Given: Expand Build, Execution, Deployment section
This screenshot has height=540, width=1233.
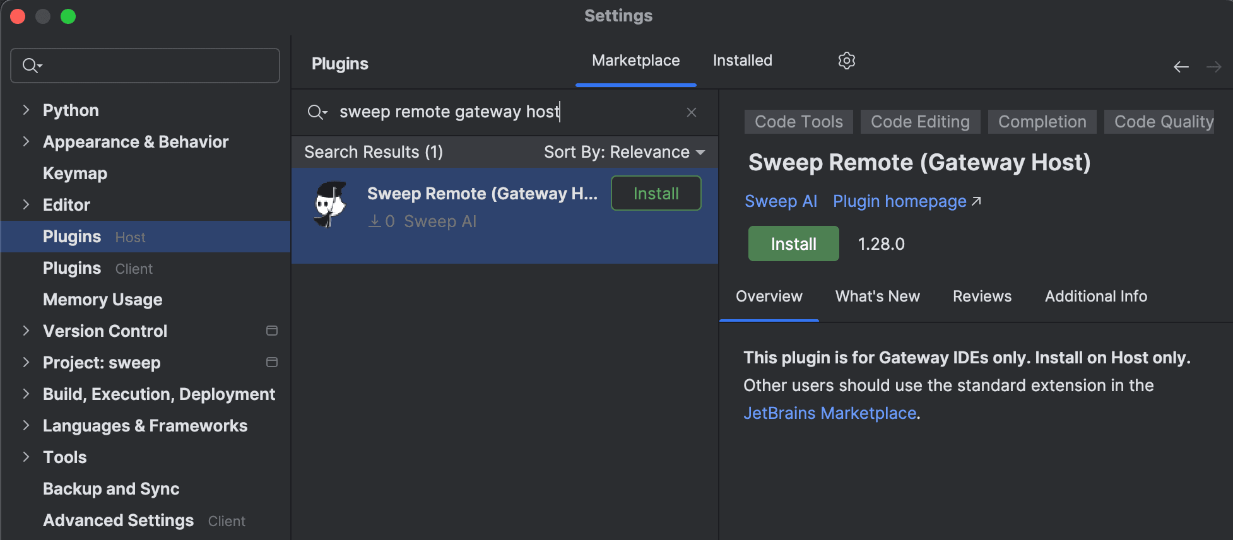Looking at the screenshot, I should pos(26,394).
